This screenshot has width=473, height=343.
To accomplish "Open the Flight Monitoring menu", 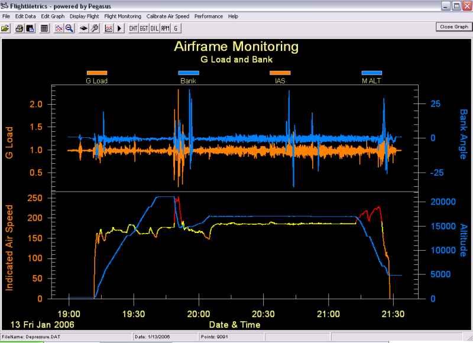I will click(x=122, y=17).
